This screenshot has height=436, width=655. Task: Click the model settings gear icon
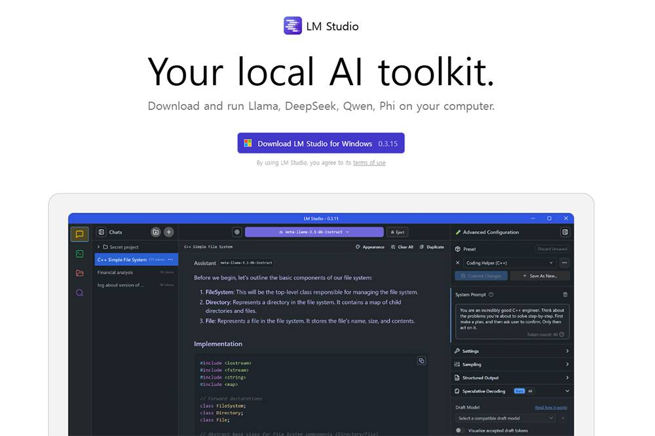[236, 232]
